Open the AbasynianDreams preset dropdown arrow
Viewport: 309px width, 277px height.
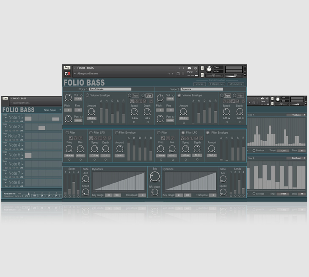pyautogui.click(x=75, y=74)
